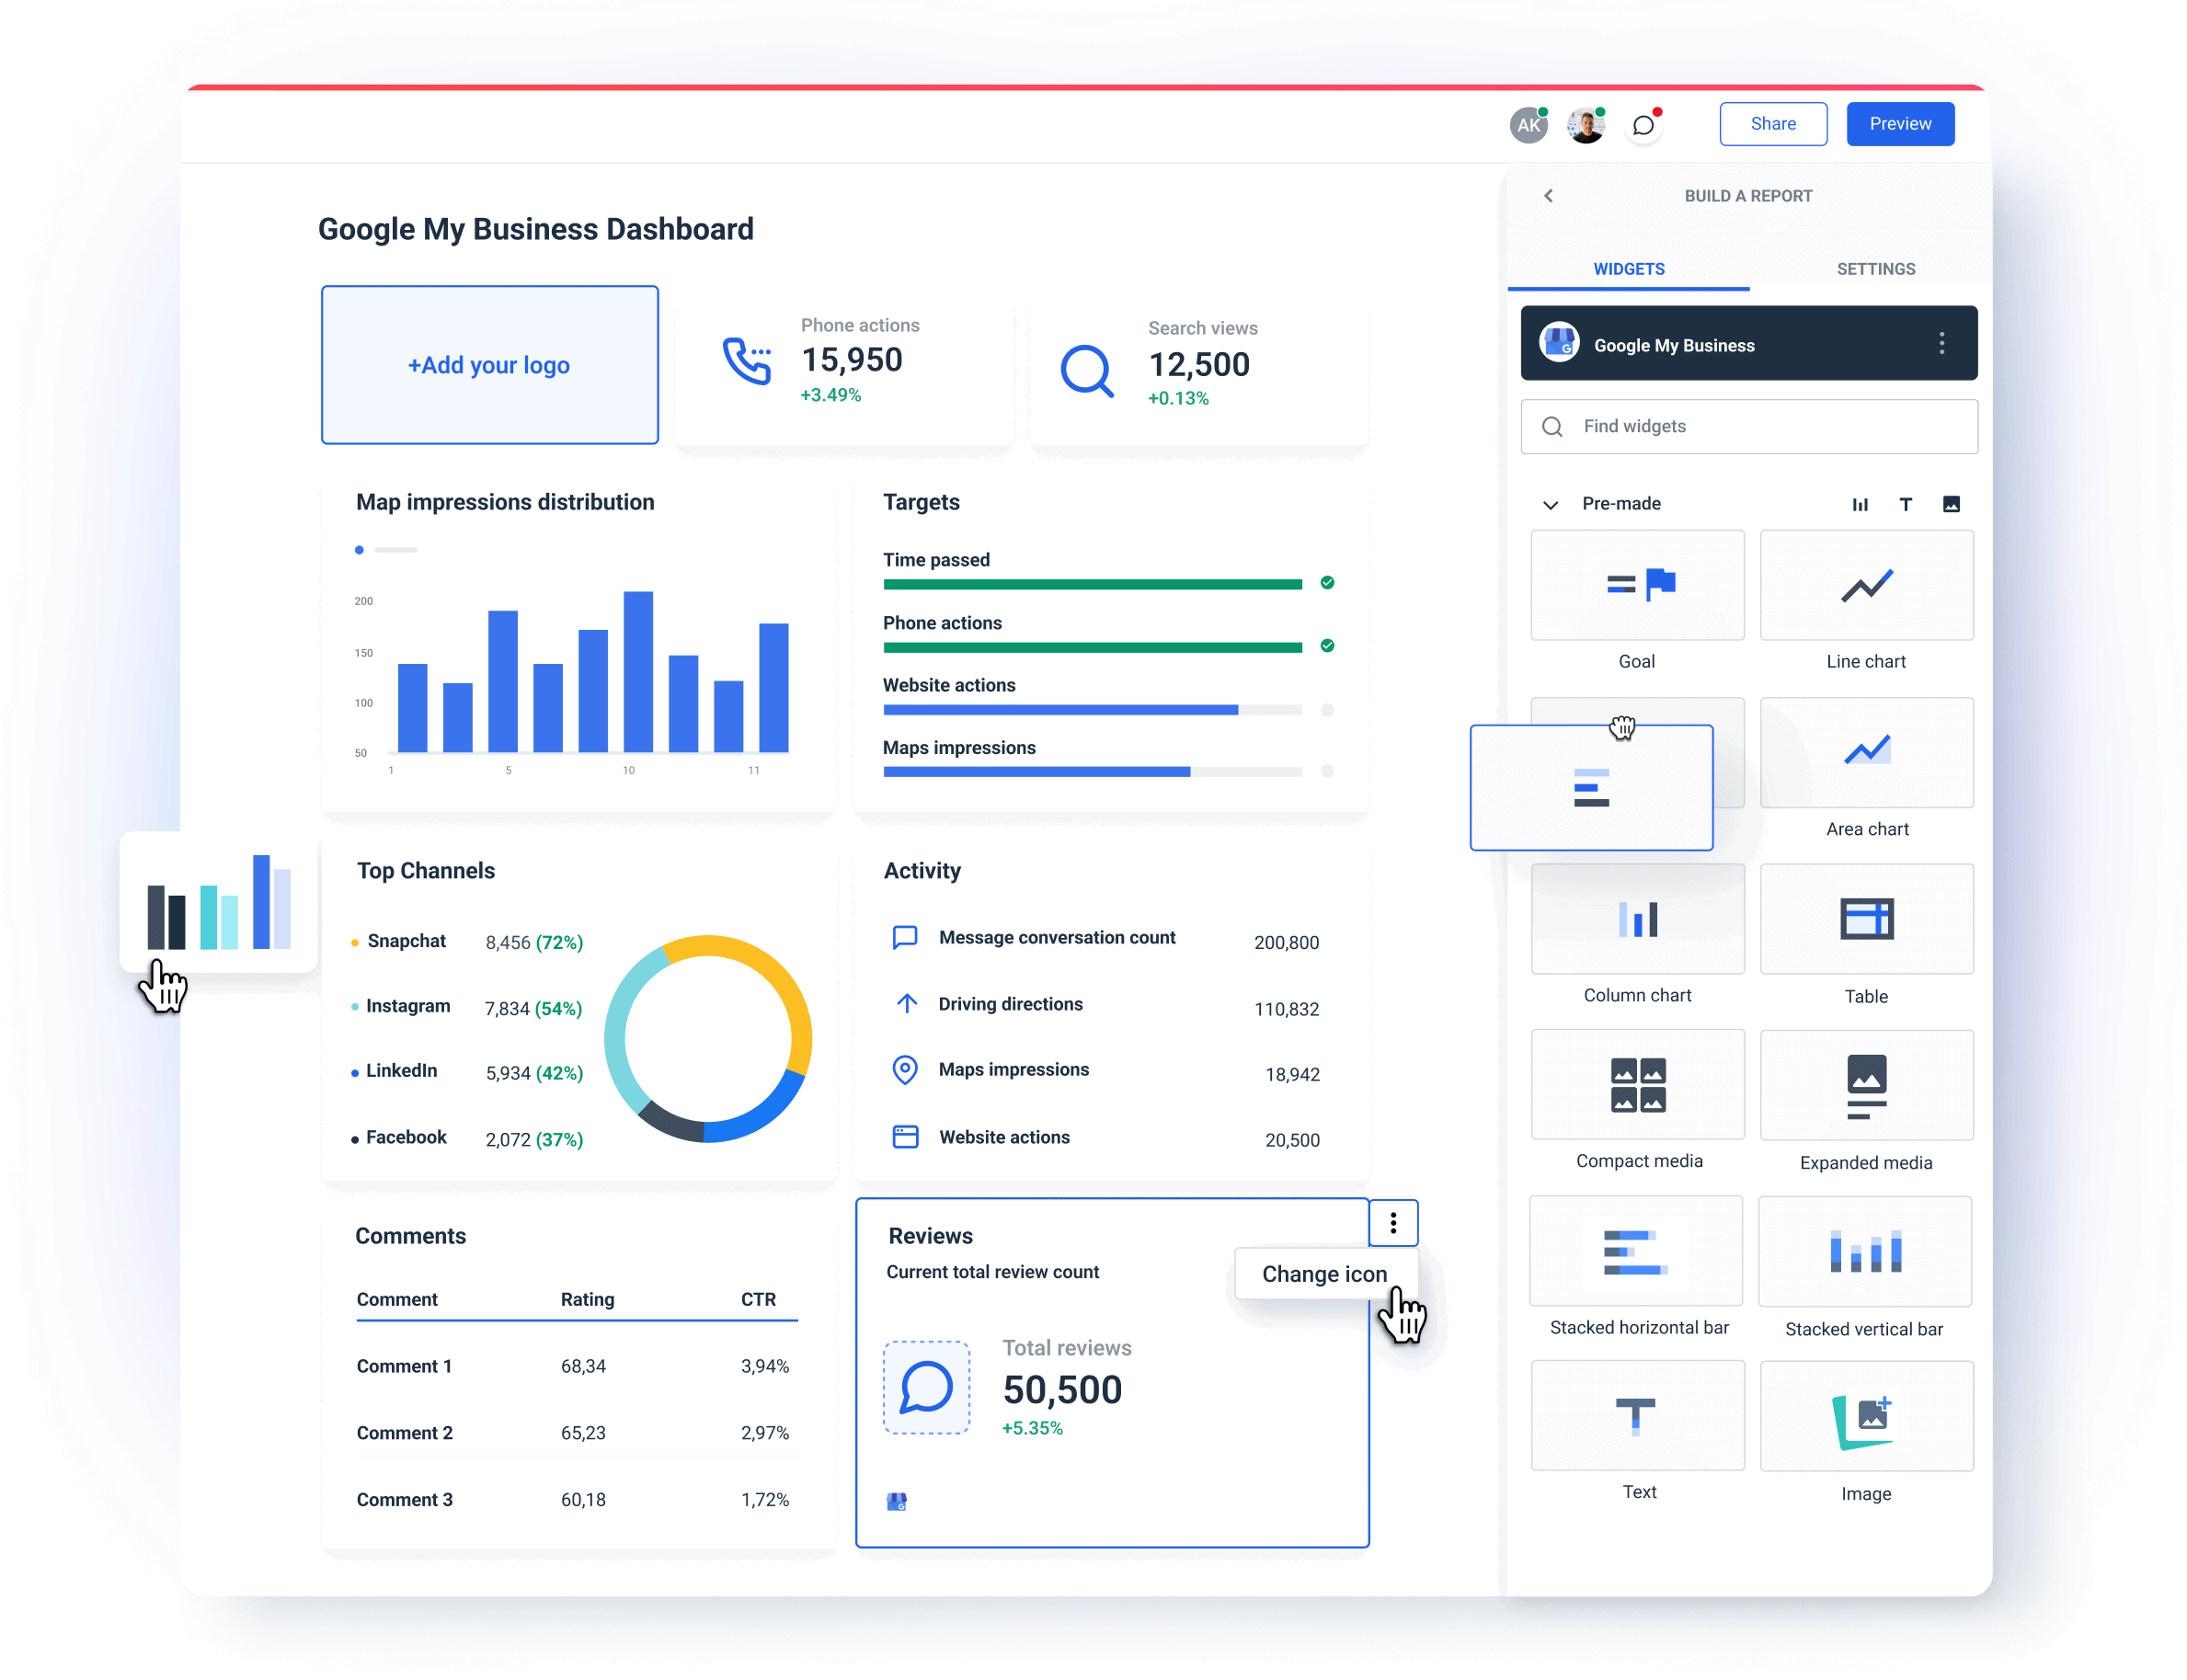This screenshot has width=2187, height=1680.
Task: Choose the Compact media widget
Action: click(1637, 1085)
